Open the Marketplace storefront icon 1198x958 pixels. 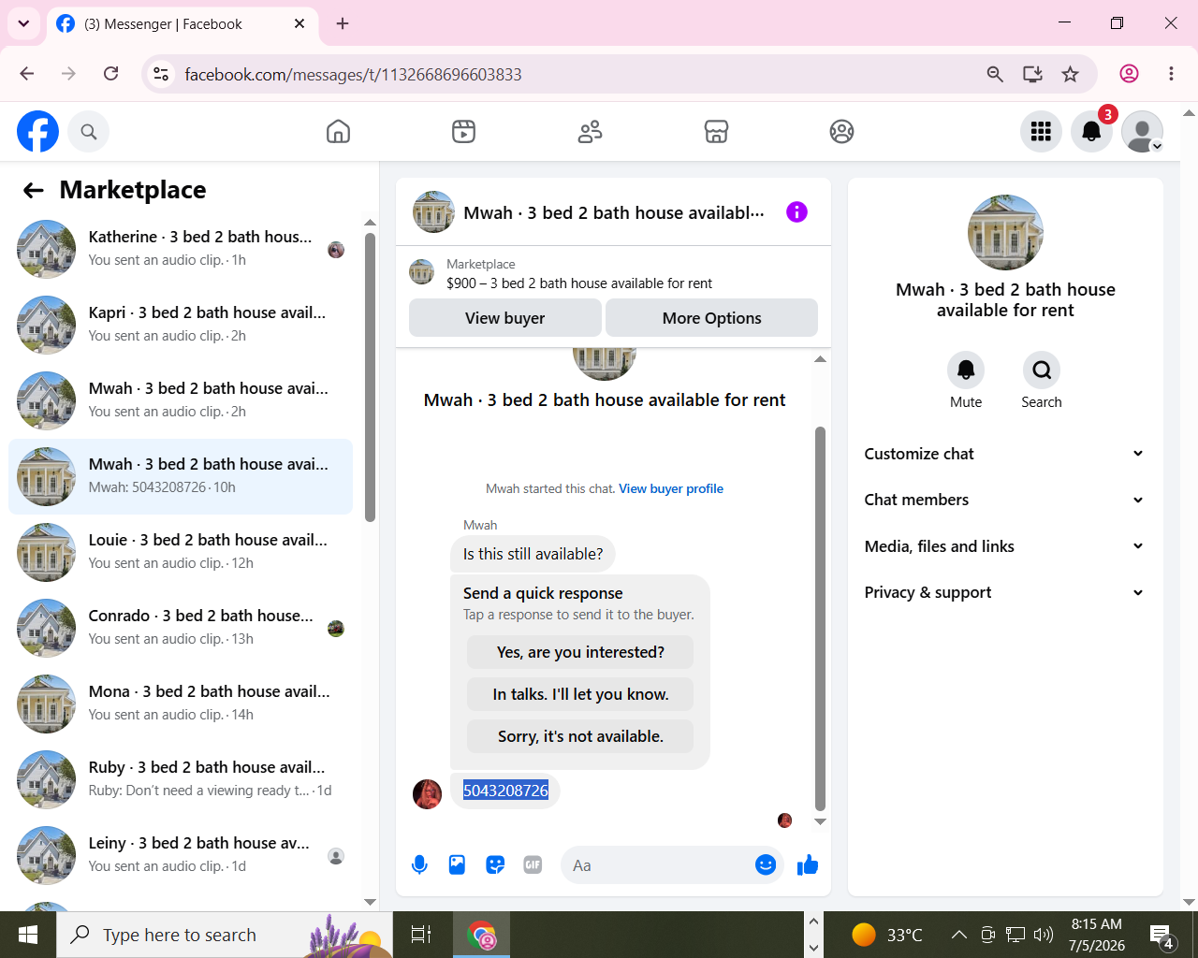716,132
